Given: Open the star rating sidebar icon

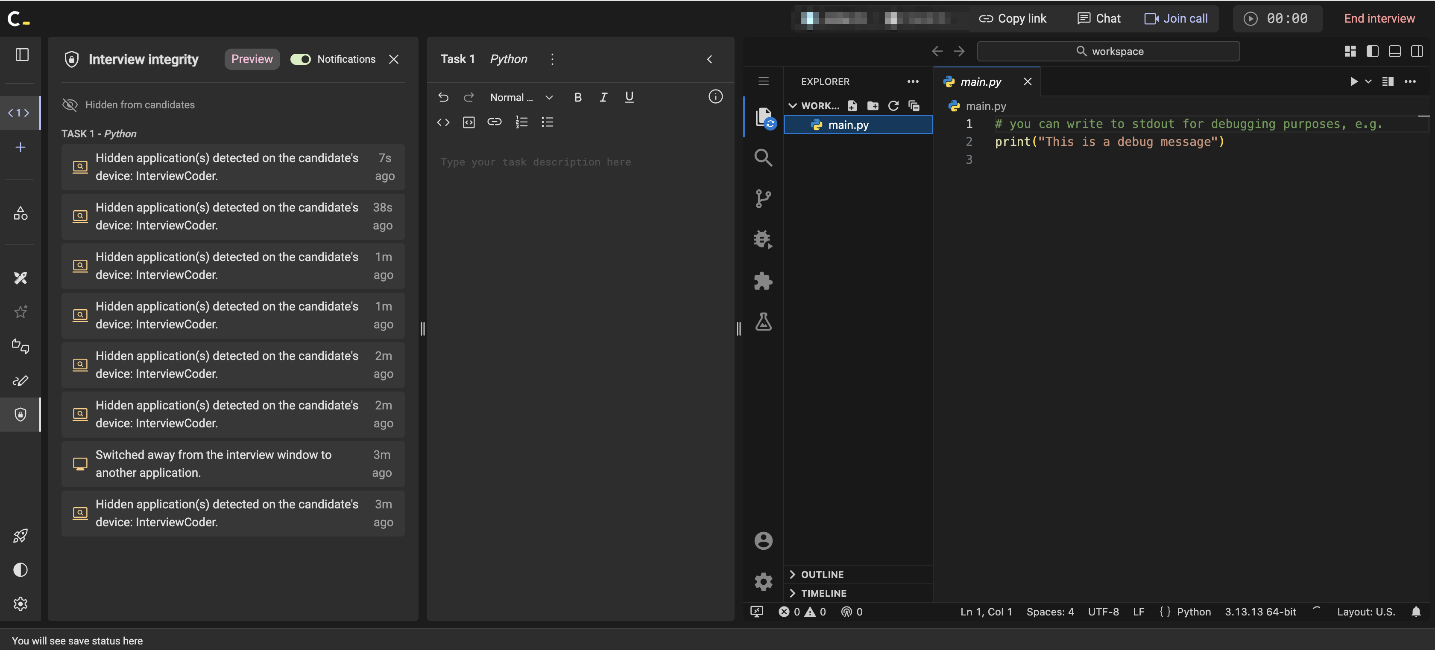Looking at the screenshot, I should (20, 312).
